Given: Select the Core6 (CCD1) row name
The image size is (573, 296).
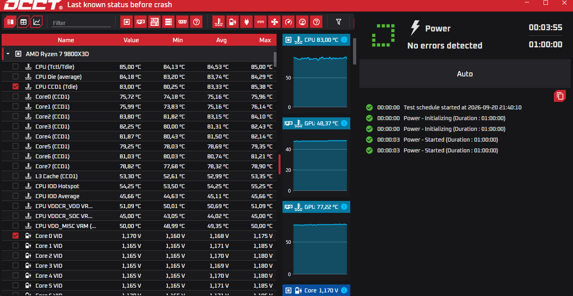Looking at the screenshot, I should pyautogui.click(x=52, y=156).
